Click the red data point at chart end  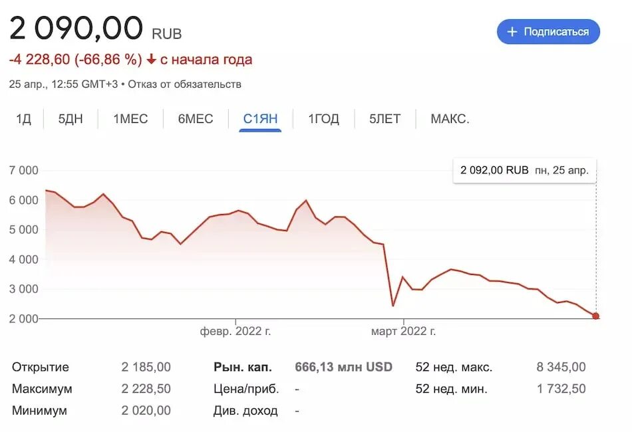[x=595, y=316]
